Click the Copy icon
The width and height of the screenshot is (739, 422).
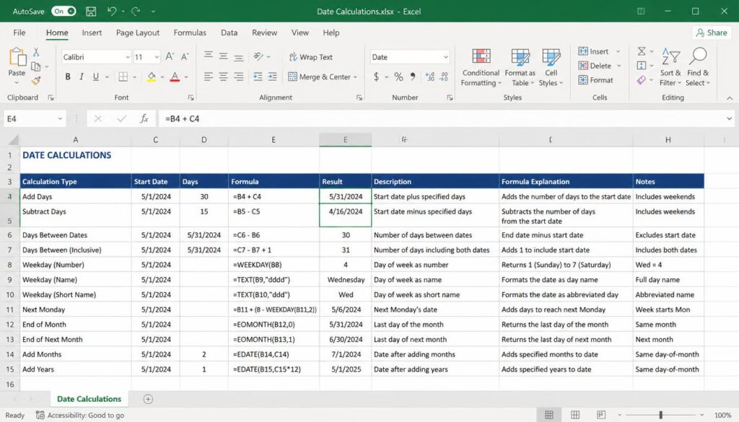[36, 66]
